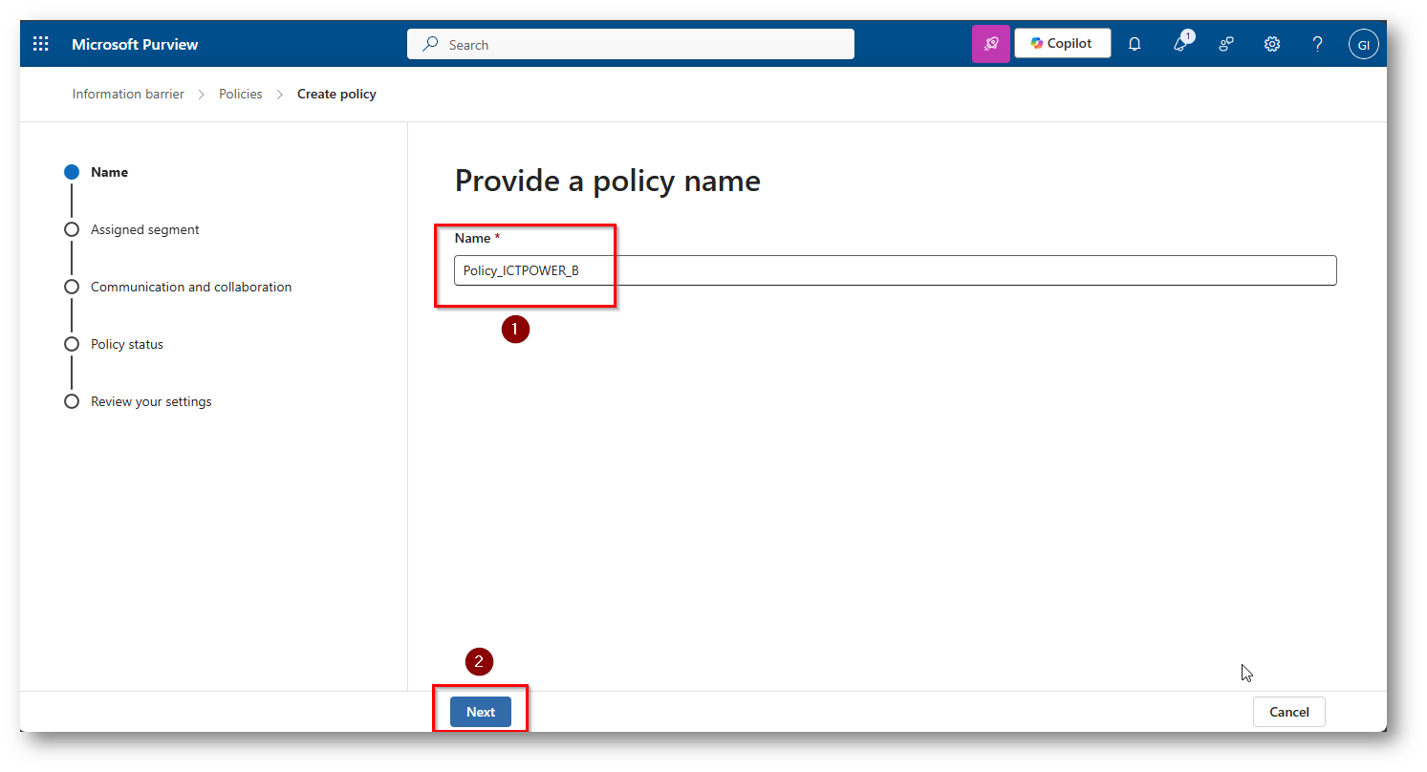Open the app launcher waffle icon
The image size is (1427, 772).
[x=40, y=44]
